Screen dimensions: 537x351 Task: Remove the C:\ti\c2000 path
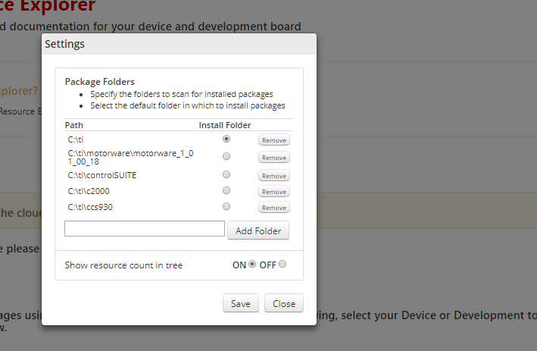(x=274, y=192)
